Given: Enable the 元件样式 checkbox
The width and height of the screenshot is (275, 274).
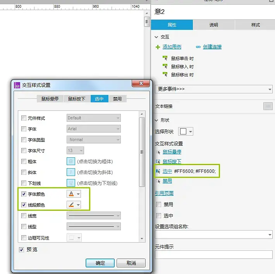Looking at the screenshot, I should (x=24, y=118).
